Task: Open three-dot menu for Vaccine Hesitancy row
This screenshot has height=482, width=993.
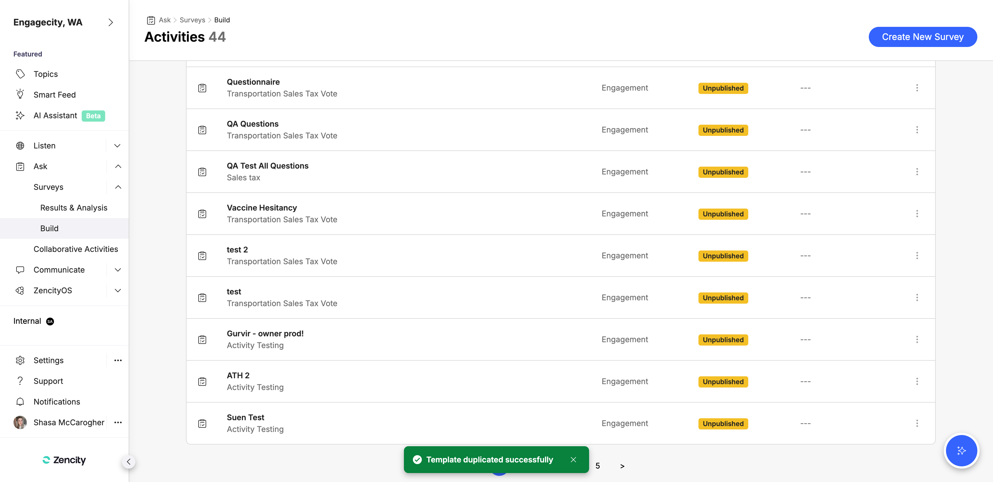Action: [x=917, y=213]
